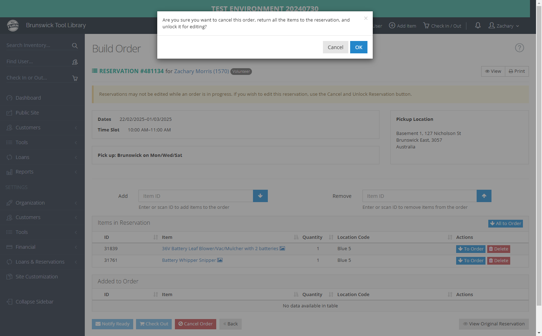Click the add item down-arrow button

point(260,196)
